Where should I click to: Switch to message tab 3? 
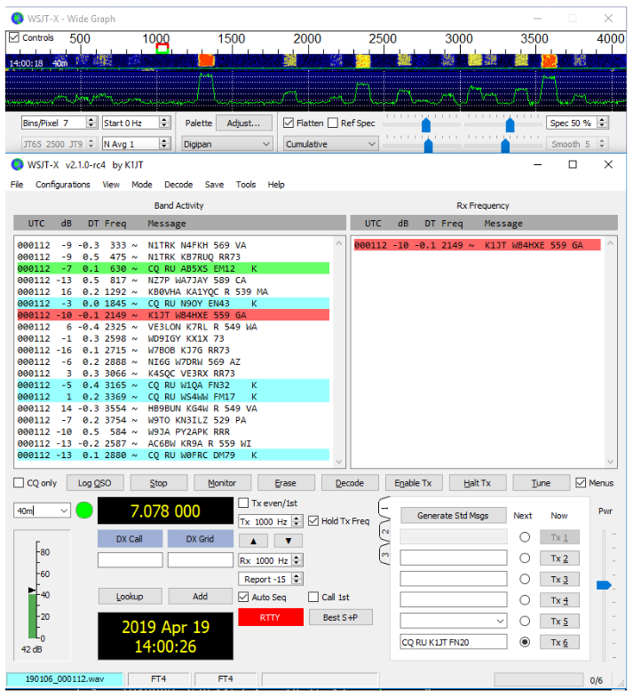385,554
